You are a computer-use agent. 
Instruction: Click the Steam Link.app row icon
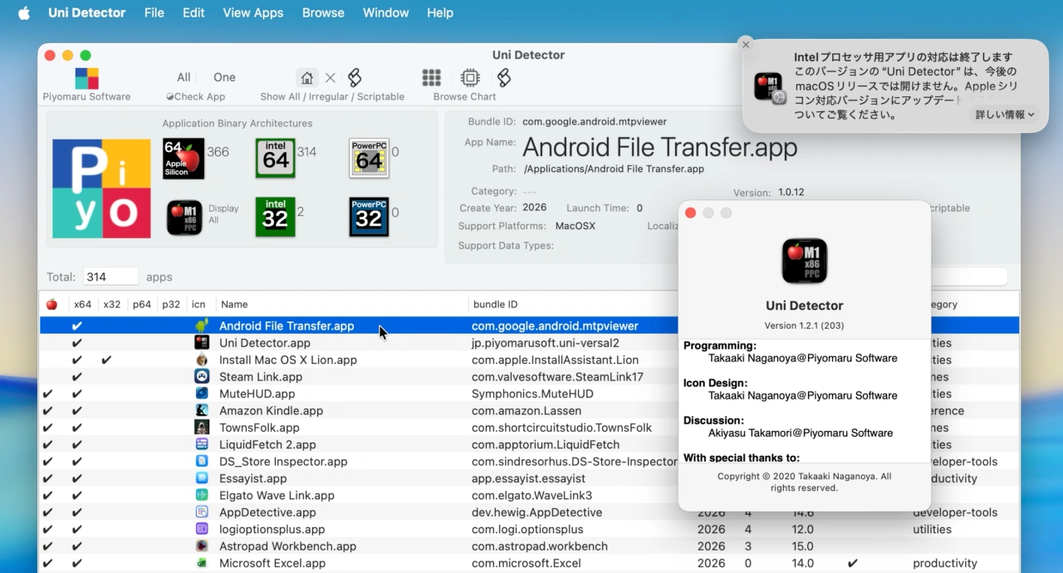pyautogui.click(x=202, y=377)
